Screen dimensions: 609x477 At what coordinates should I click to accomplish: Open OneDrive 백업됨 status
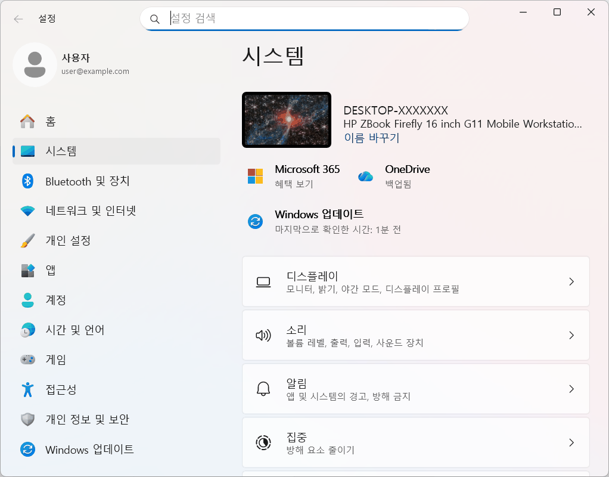pyautogui.click(x=394, y=176)
